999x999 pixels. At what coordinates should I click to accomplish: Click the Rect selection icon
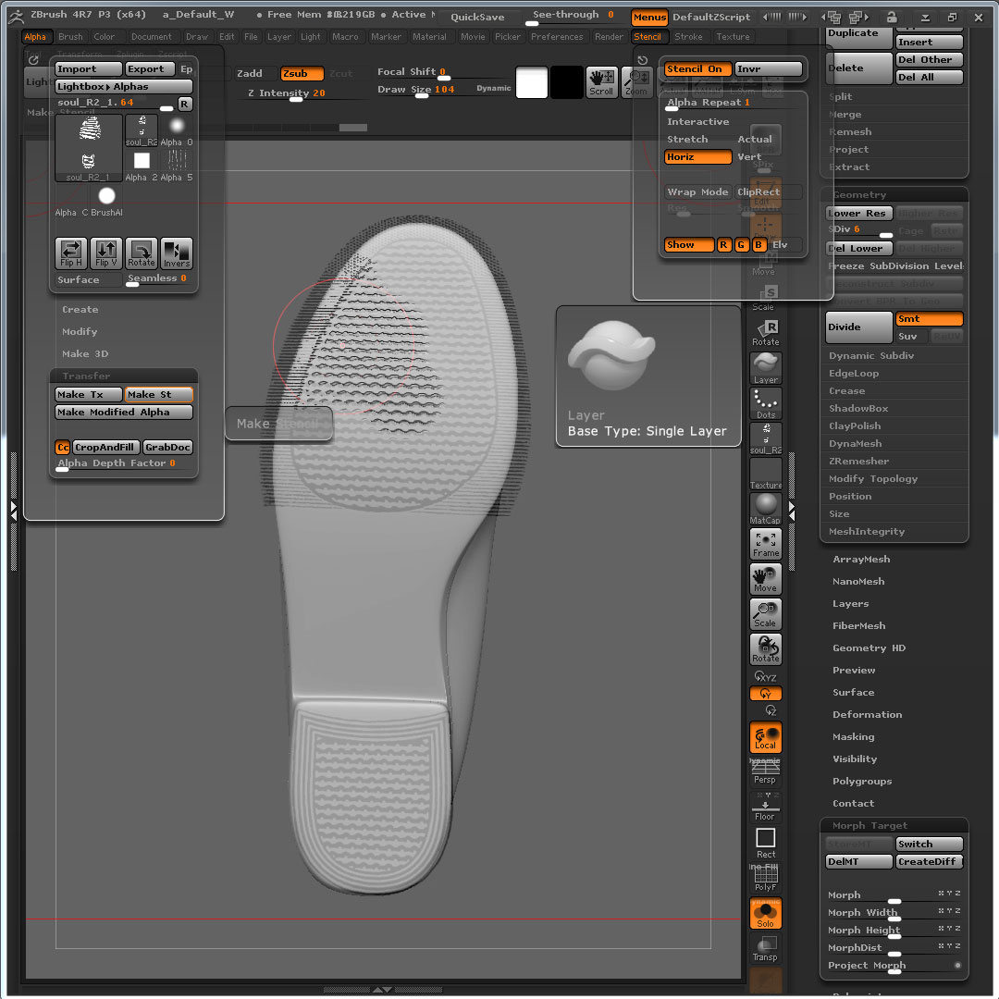pyautogui.click(x=765, y=843)
